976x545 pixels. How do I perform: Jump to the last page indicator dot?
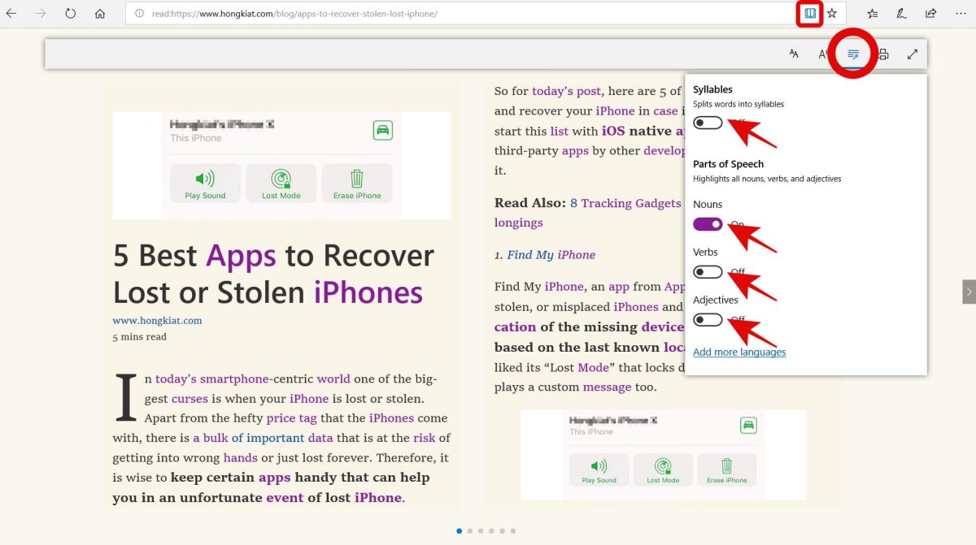[512, 531]
